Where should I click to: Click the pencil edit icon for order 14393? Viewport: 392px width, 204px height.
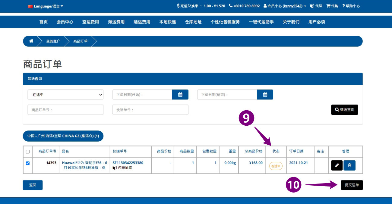click(337, 165)
